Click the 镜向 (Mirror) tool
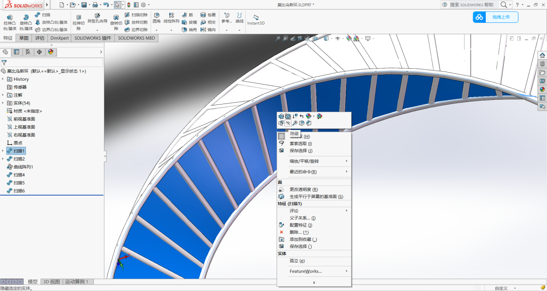This screenshot has height=291, width=547. coord(208,30)
